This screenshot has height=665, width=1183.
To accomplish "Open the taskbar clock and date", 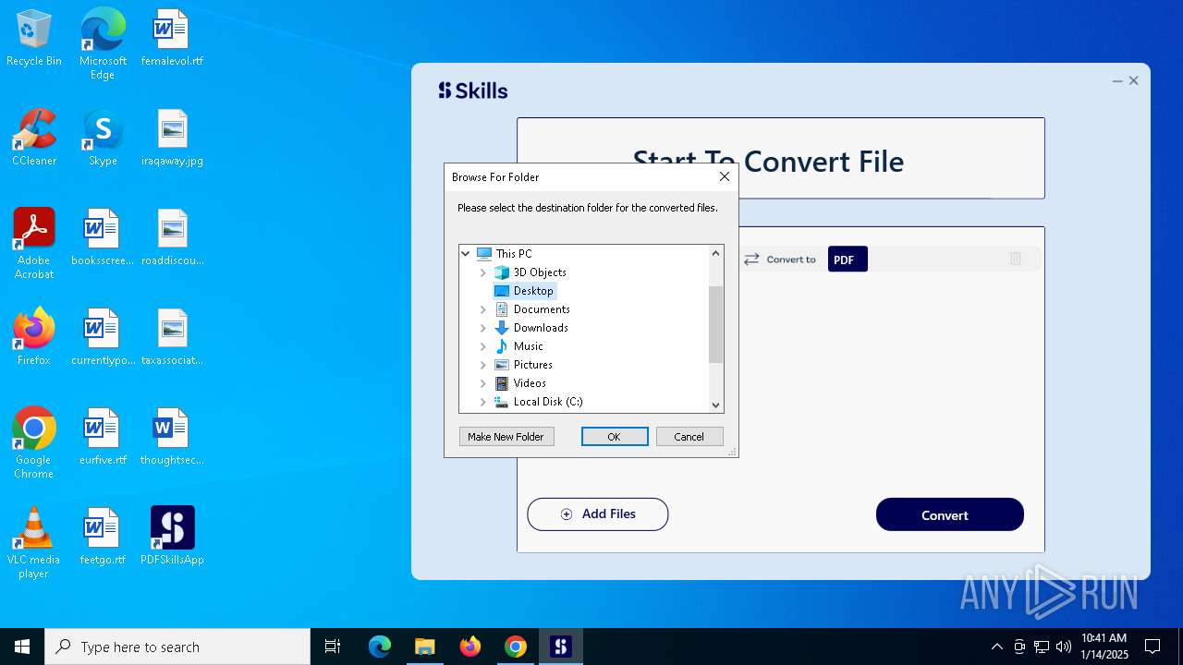I will (1104, 647).
